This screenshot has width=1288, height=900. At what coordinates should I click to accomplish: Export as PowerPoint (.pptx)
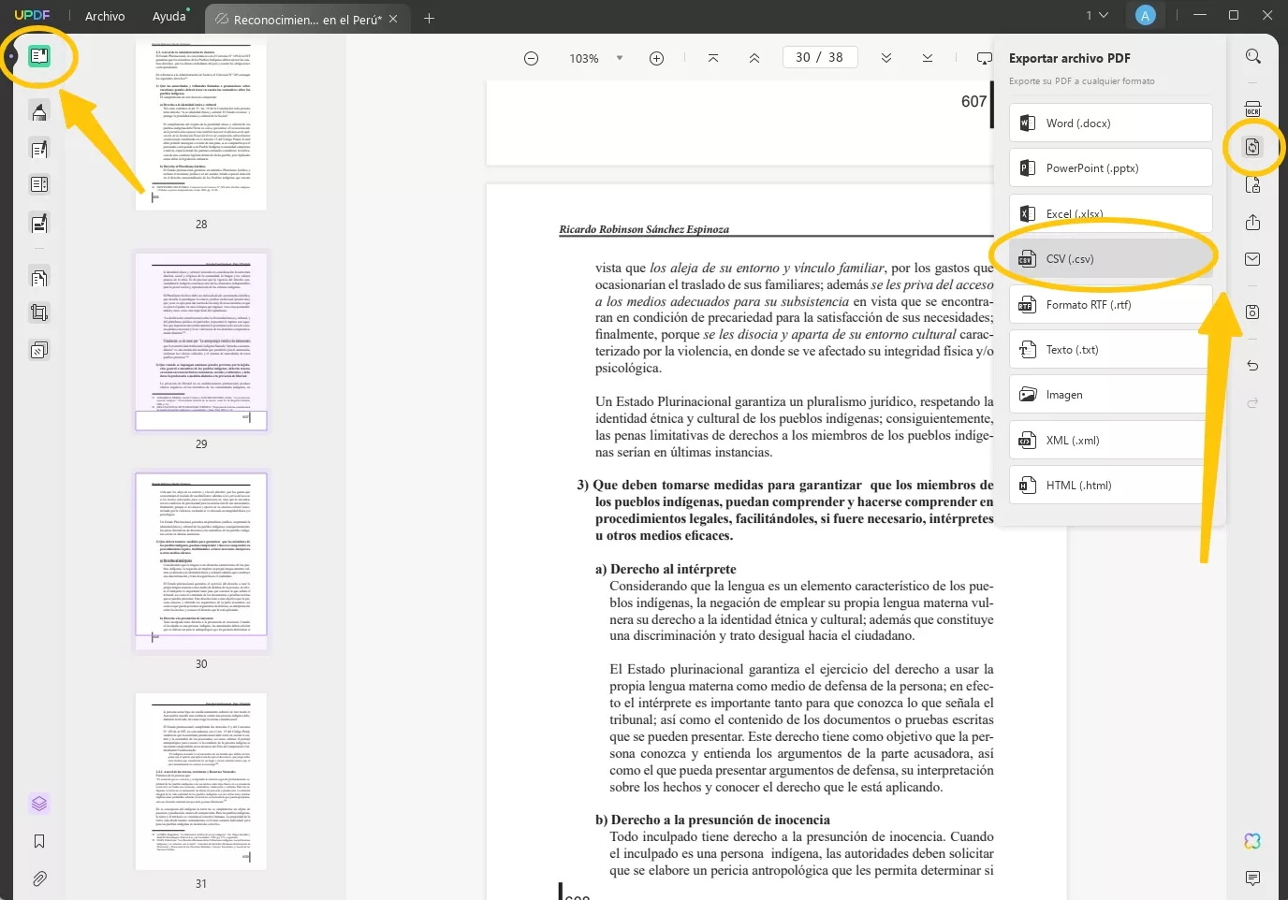tap(1110, 168)
